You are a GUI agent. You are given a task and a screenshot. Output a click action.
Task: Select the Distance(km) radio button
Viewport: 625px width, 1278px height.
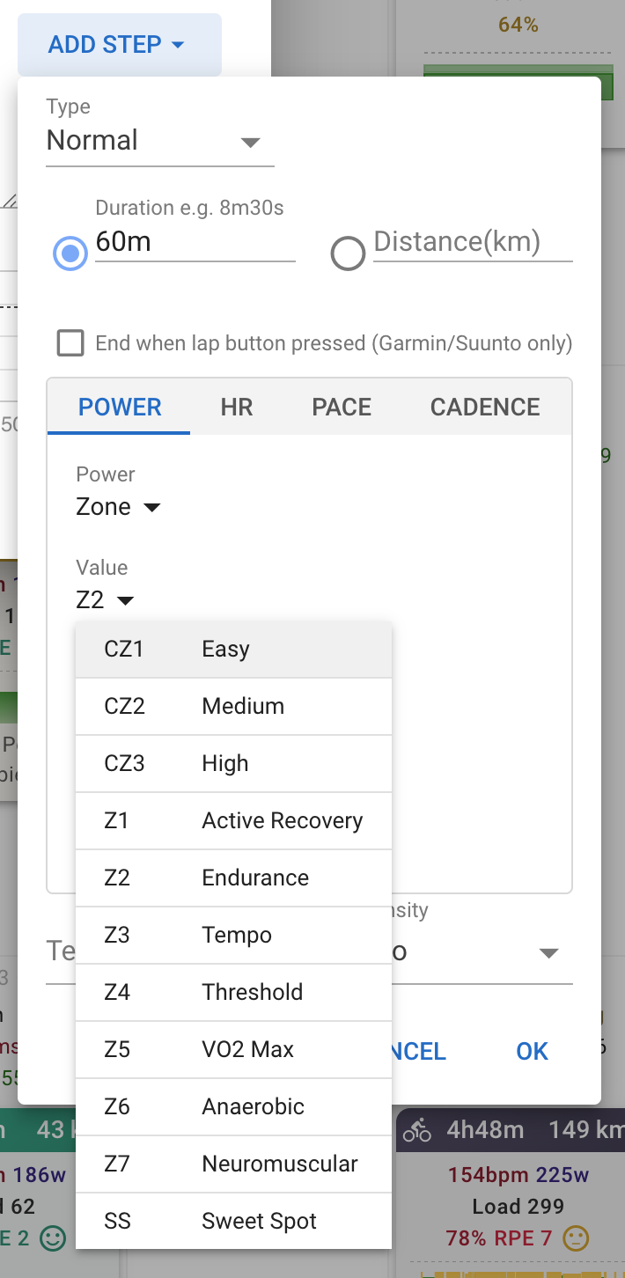tap(348, 254)
